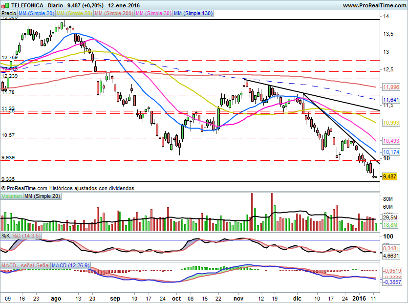Viewport: 408px width, 303px height.
Task: Click the %K stochastic label
Action: (x=6, y=236)
